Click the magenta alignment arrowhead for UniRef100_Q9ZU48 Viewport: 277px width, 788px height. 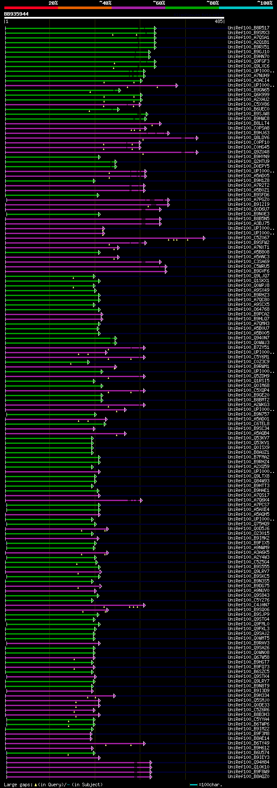point(197,152)
